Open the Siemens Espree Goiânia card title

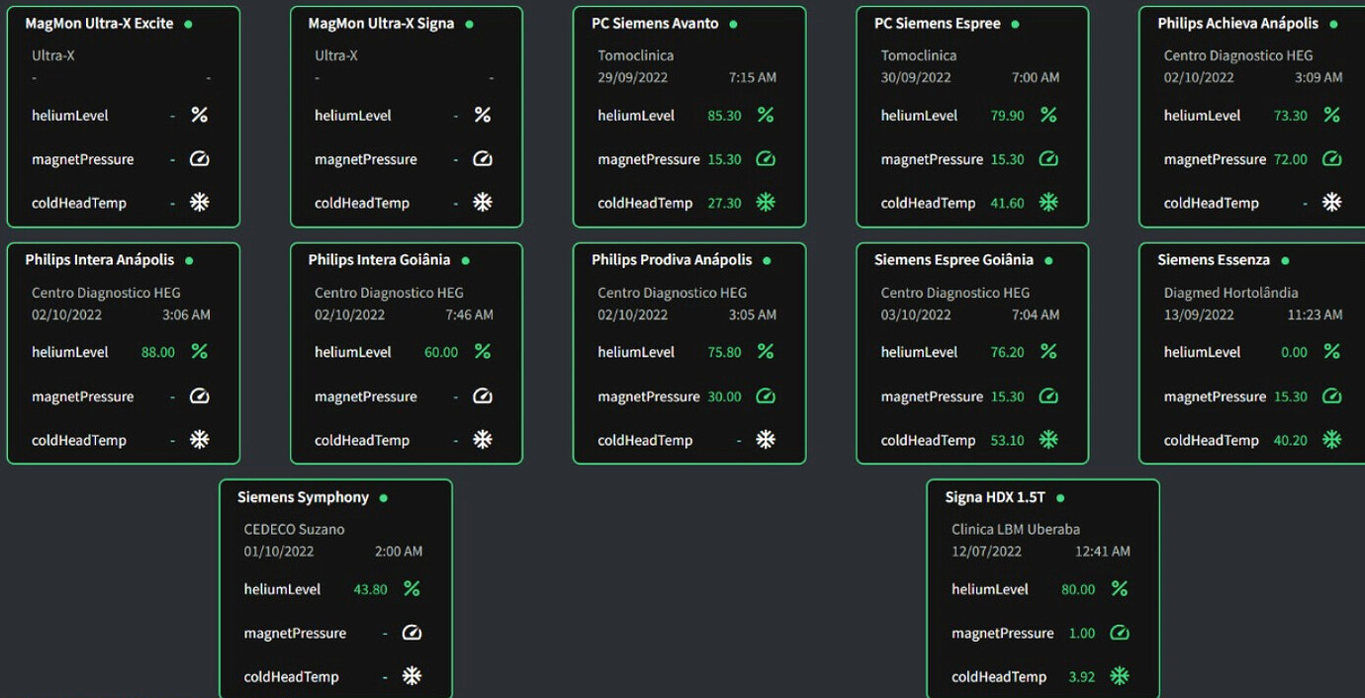pos(954,260)
